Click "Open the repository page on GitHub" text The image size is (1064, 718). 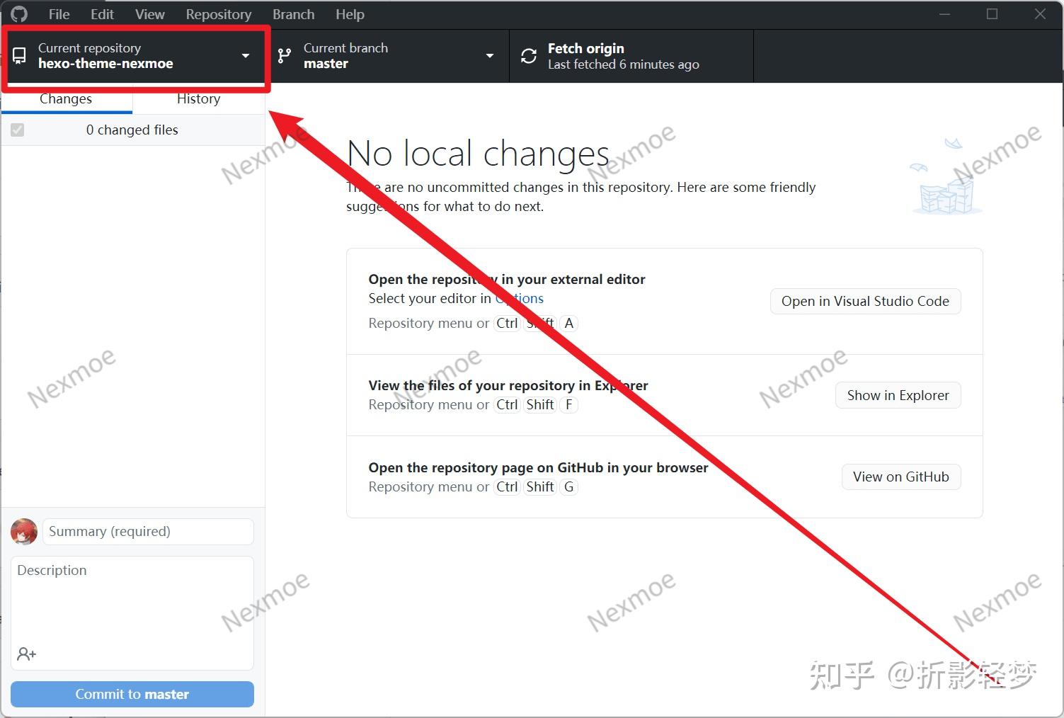pyautogui.click(x=486, y=467)
